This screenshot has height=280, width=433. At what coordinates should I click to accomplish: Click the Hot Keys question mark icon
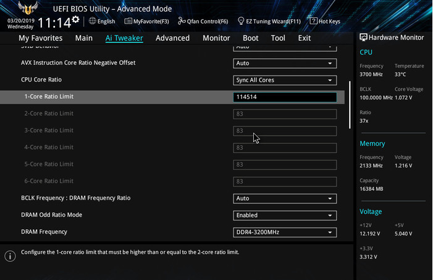point(314,21)
